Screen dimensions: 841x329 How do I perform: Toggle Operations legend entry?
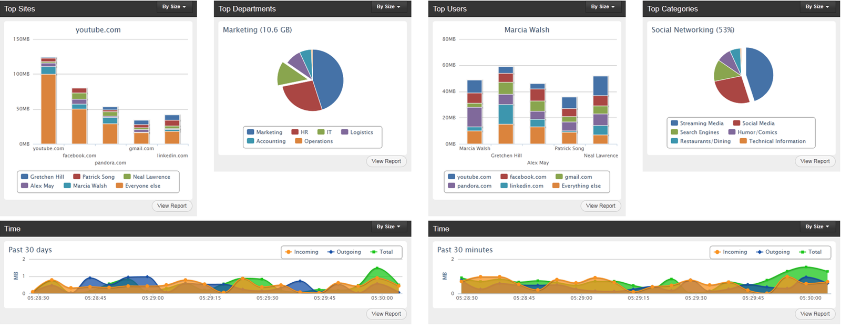(x=314, y=141)
